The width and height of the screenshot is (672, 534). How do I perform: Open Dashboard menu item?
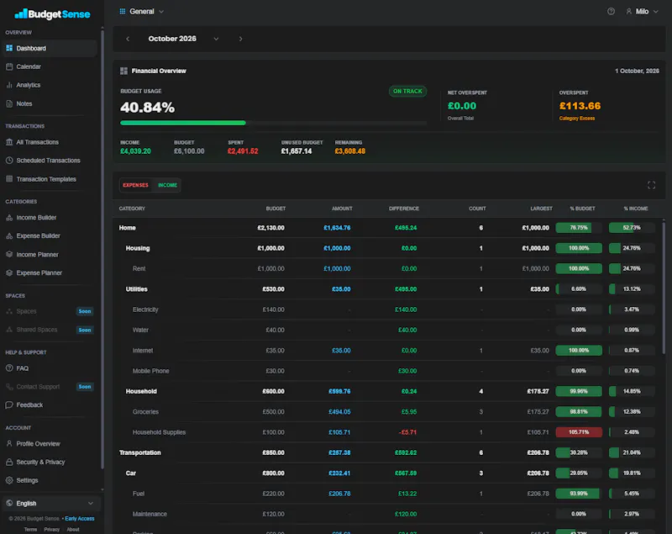(x=50, y=48)
